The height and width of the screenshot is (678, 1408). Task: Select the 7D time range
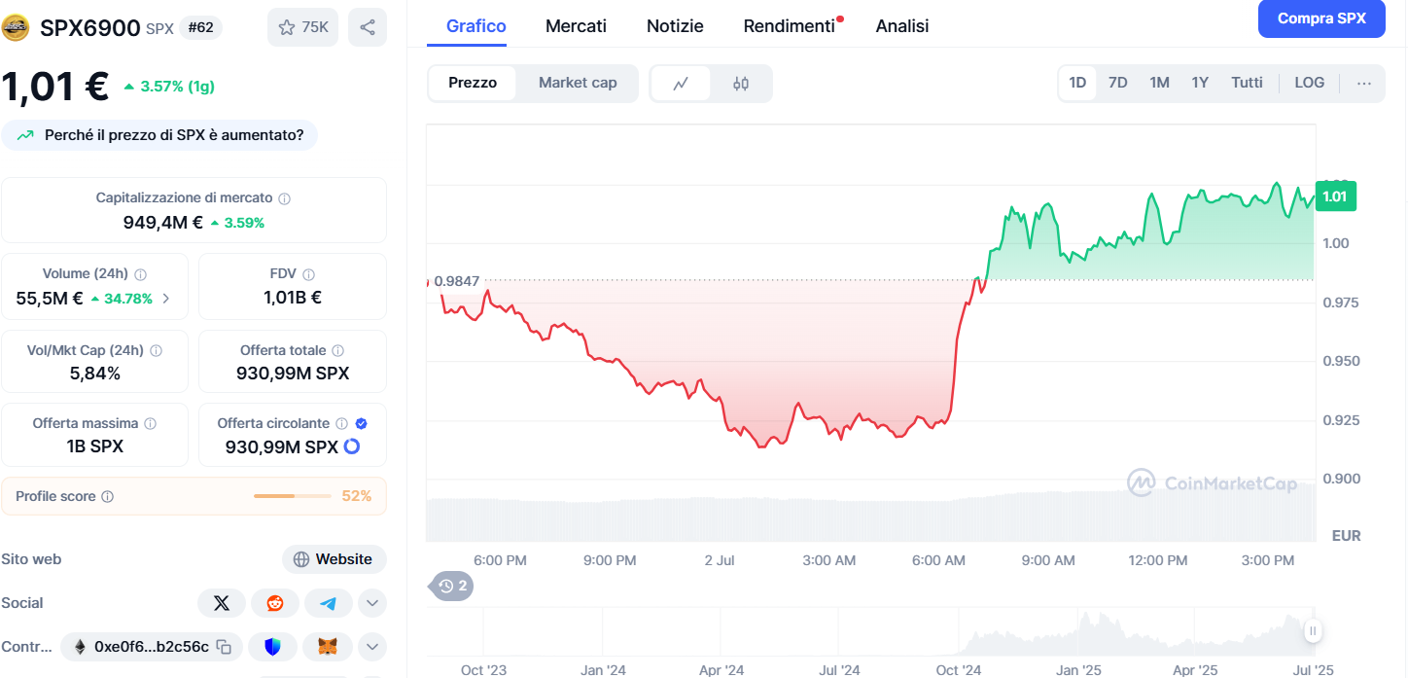coord(1118,83)
